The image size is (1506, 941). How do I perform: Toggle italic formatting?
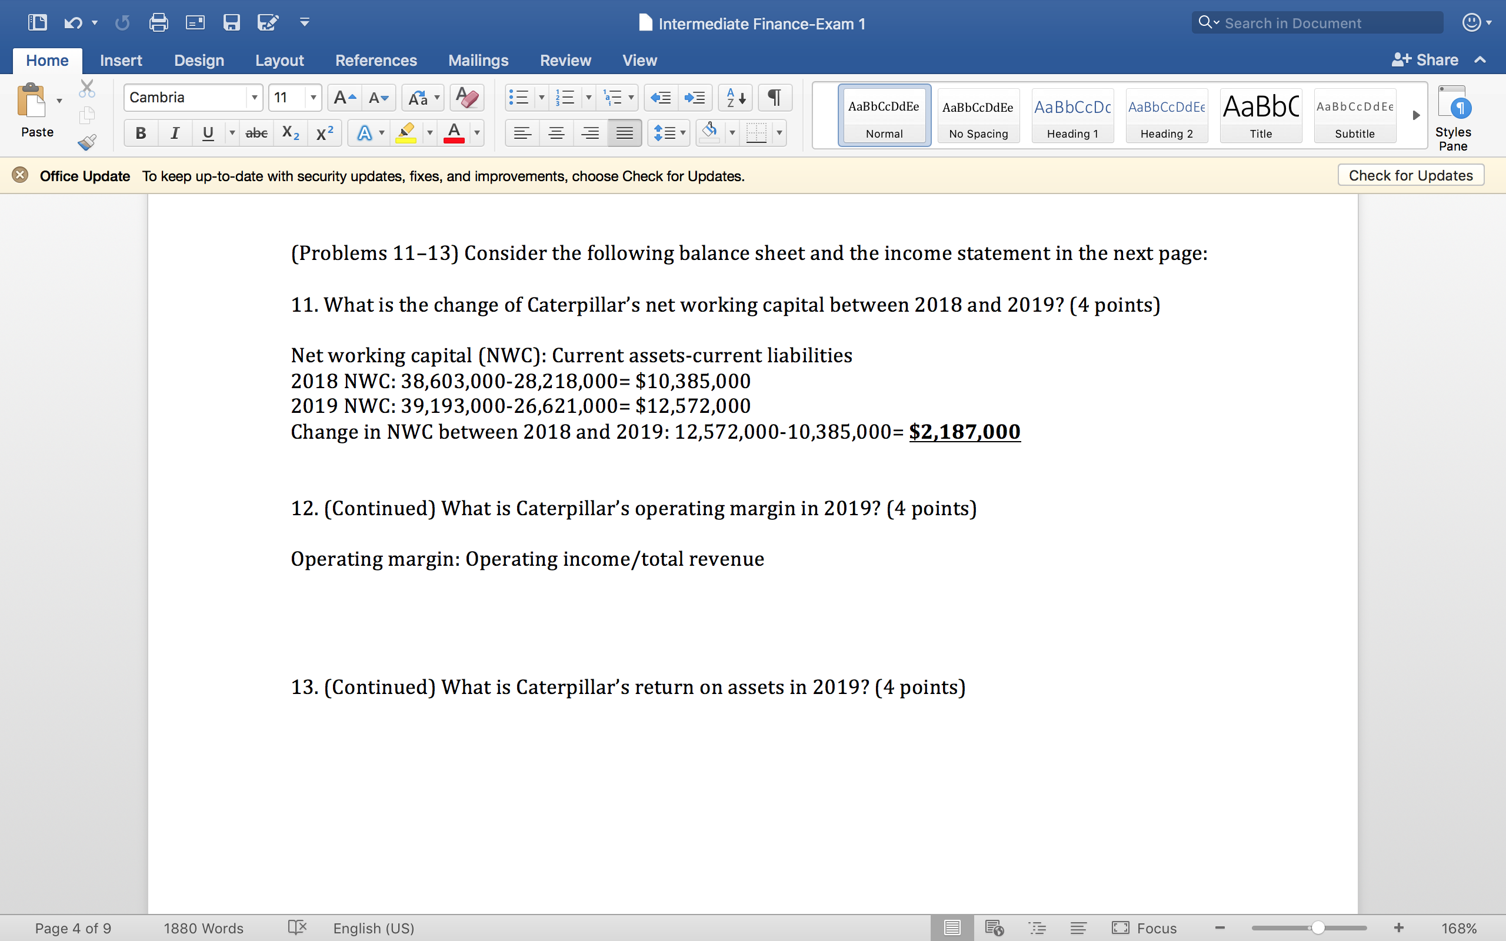click(x=174, y=132)
